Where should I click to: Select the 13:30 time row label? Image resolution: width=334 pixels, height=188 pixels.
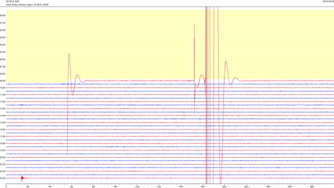[x=2, y=109]
